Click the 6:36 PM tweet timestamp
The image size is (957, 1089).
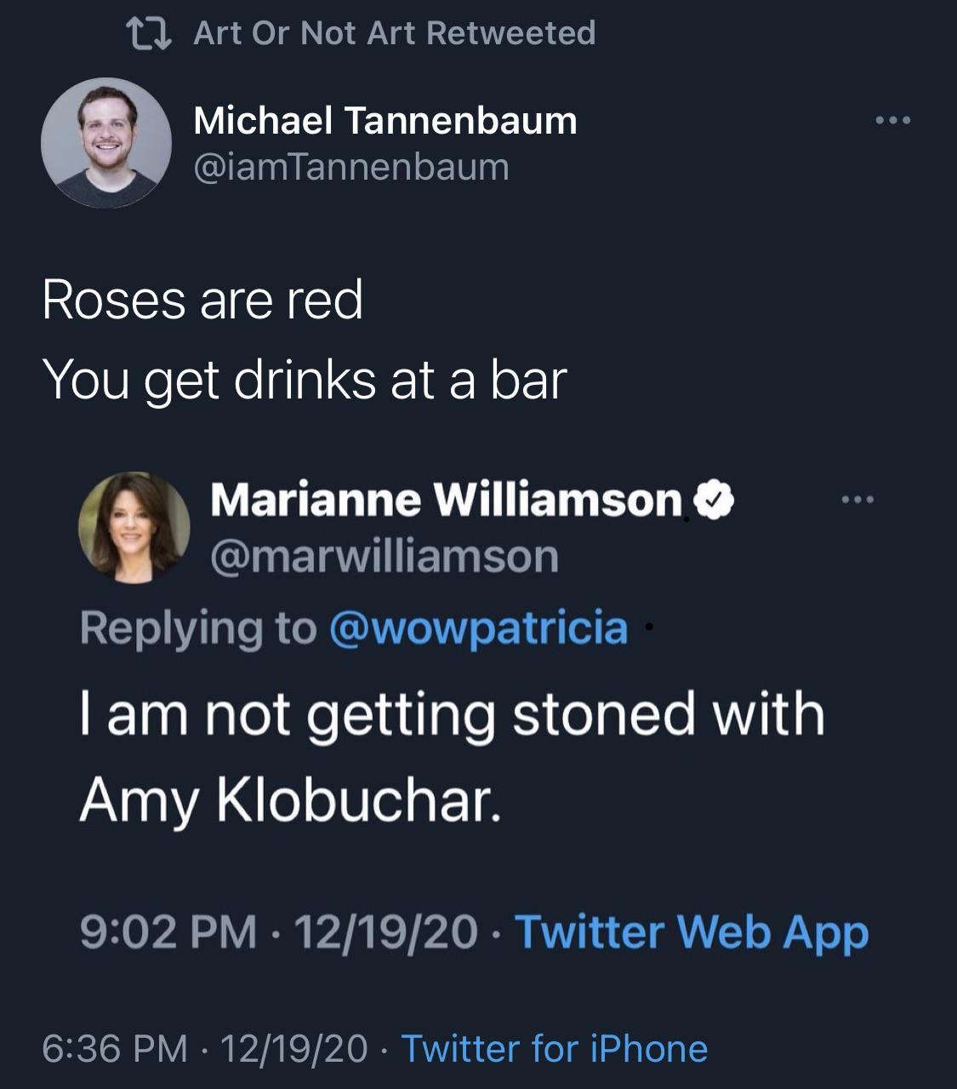click(x=115, y=1049)
